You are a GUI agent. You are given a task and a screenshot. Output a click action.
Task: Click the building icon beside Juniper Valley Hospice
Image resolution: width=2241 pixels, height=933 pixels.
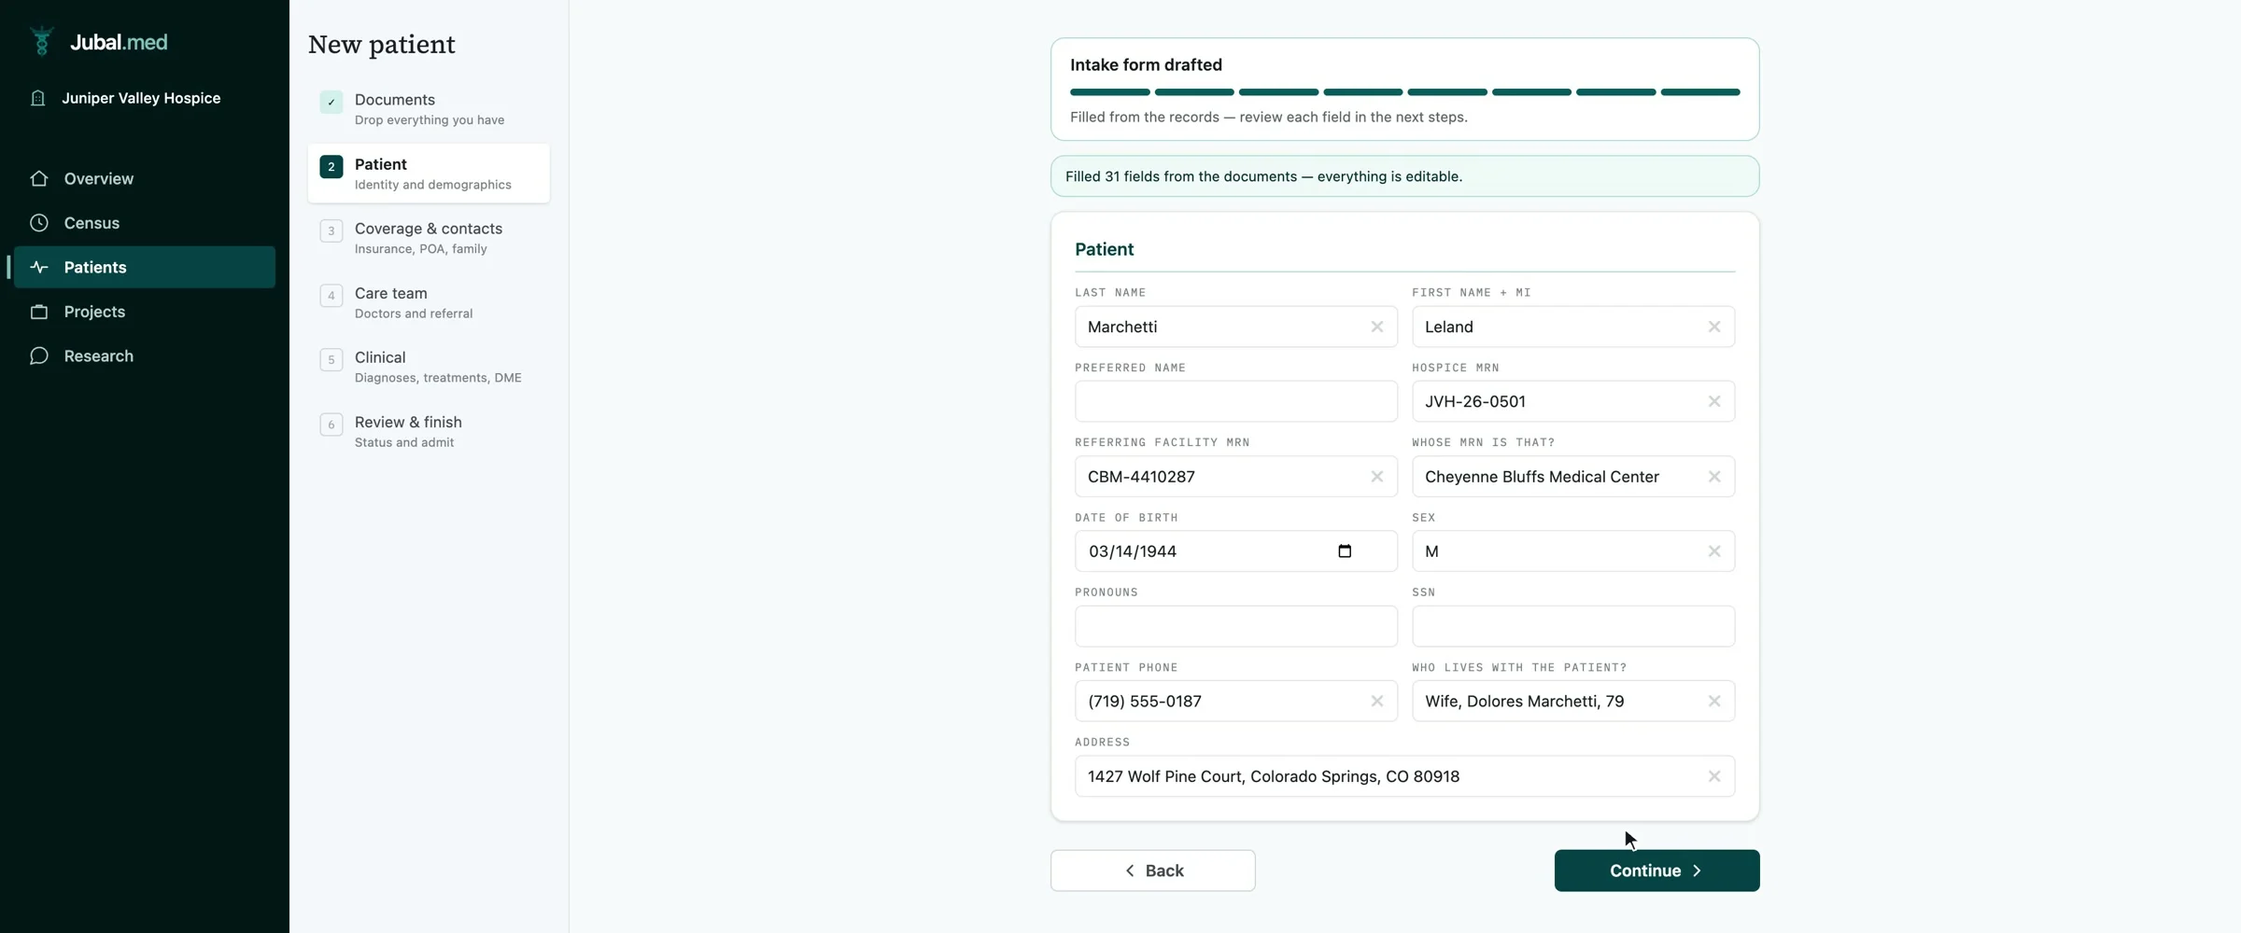pos(37,98)
